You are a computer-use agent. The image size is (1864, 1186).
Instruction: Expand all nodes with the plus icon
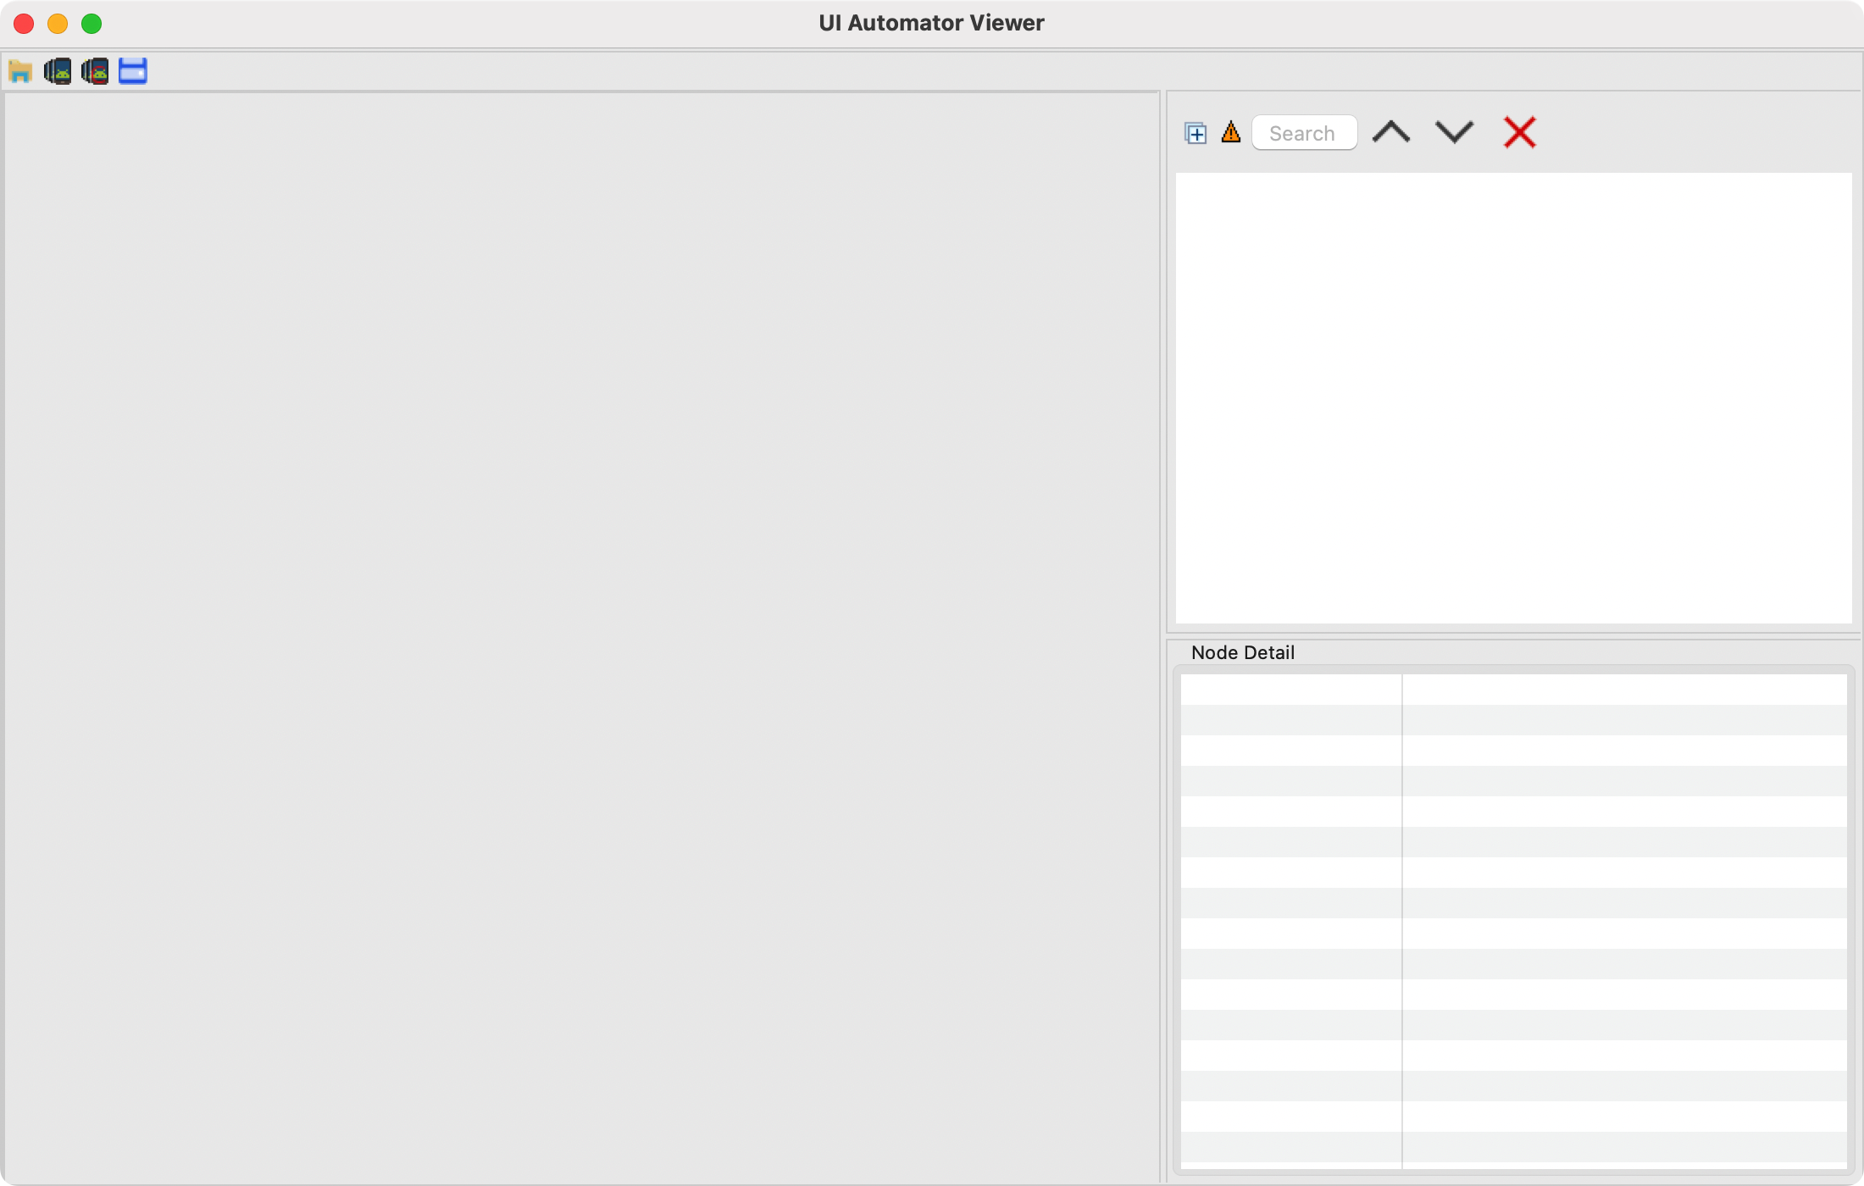click(x=1196, y=133)
